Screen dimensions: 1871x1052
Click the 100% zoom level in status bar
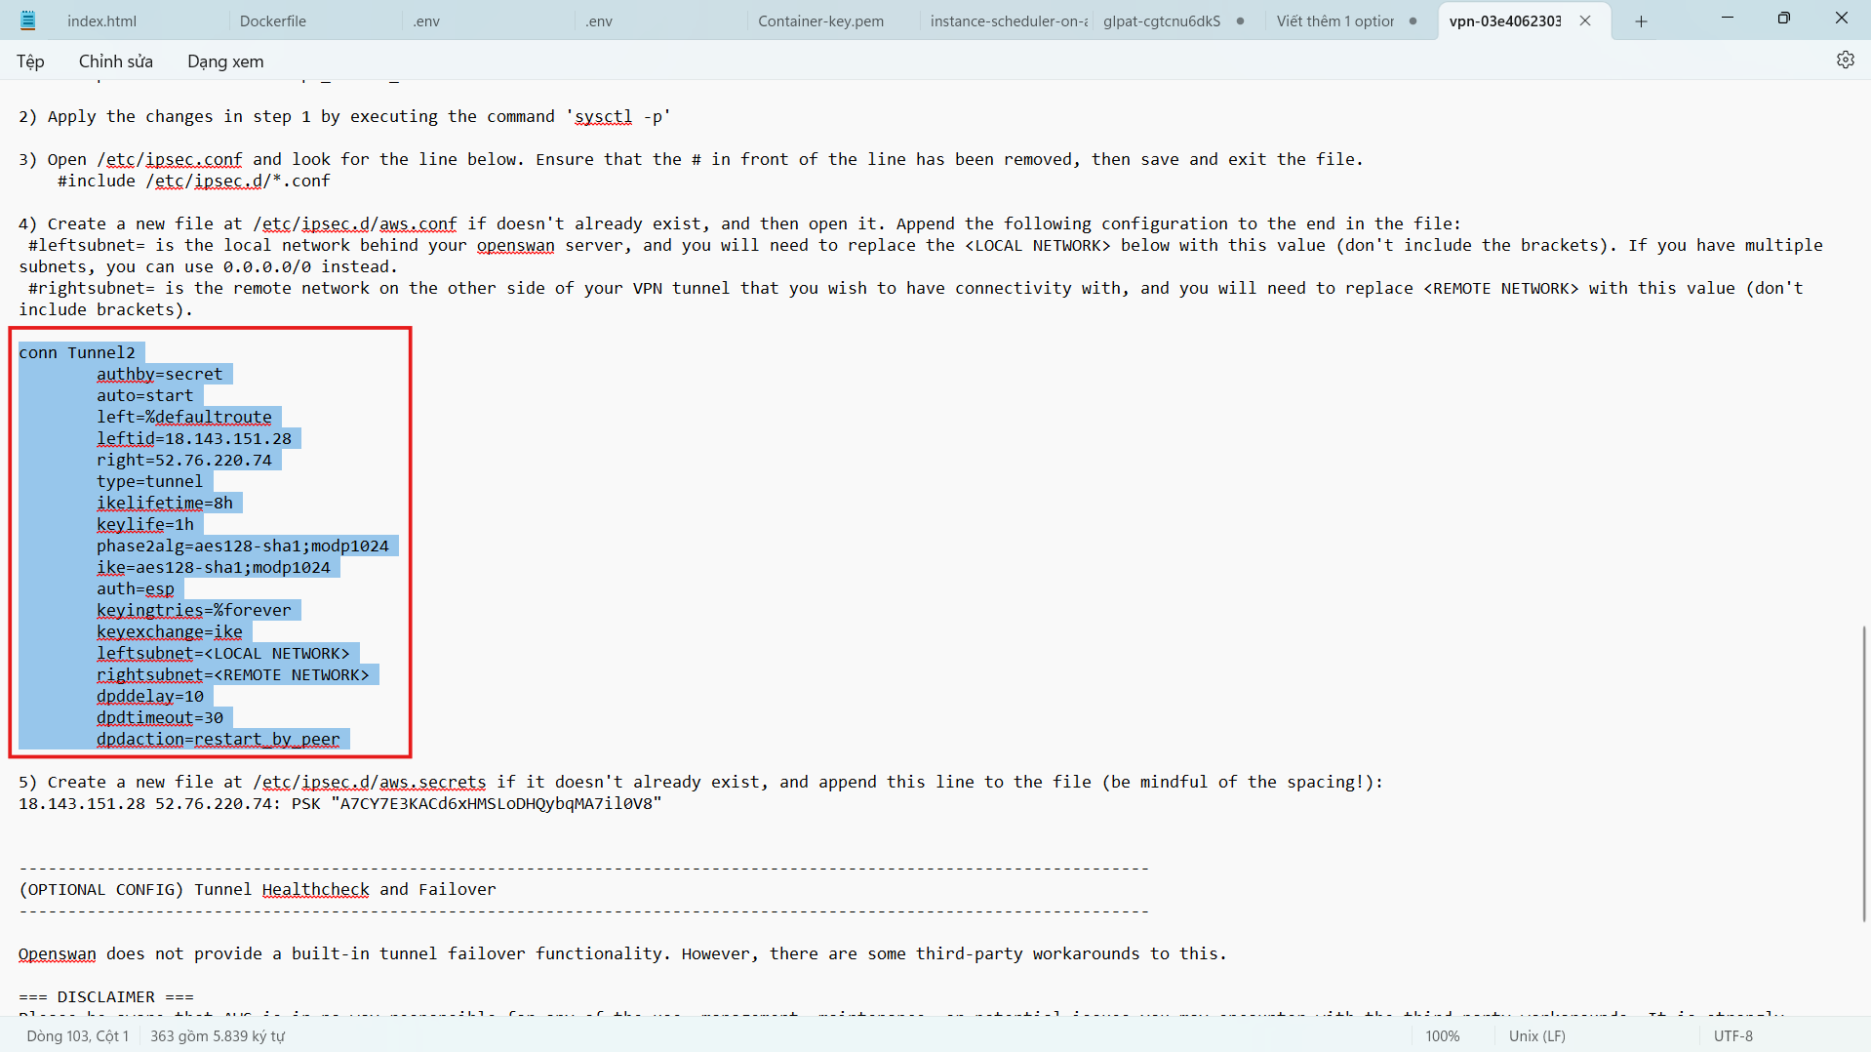point(1443,1035)
